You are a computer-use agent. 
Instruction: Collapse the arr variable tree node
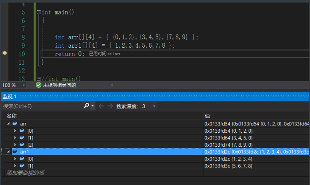(8, 124)
